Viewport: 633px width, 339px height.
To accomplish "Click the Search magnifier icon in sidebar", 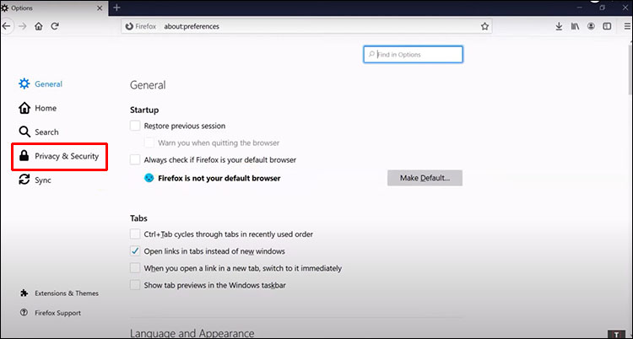I will pyautogui.click(x=24, y=132).
